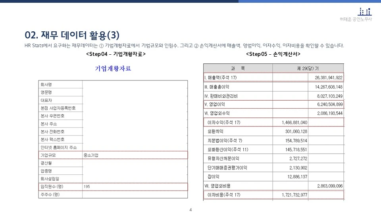Screen dimensions: 381x214
Task: Select the slide title '02. 재무 데이터 활용(3)'
Action: 72,35
